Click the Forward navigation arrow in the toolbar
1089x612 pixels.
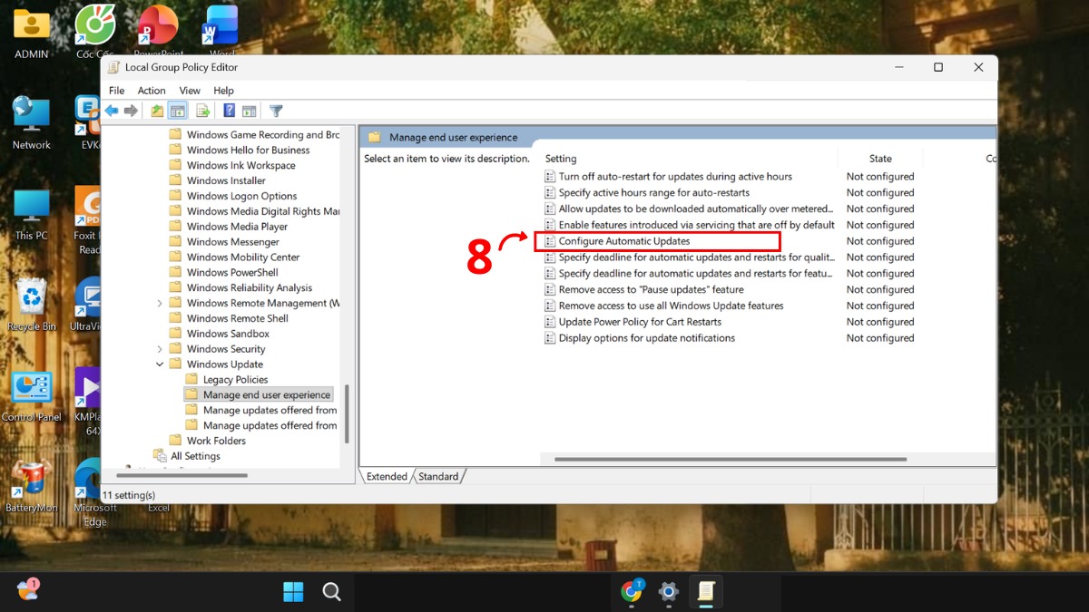(x=131, y=111)
